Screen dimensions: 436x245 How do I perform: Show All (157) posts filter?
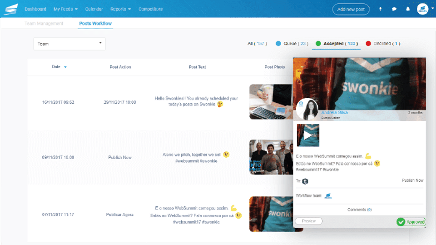click(x=257, y=44)
